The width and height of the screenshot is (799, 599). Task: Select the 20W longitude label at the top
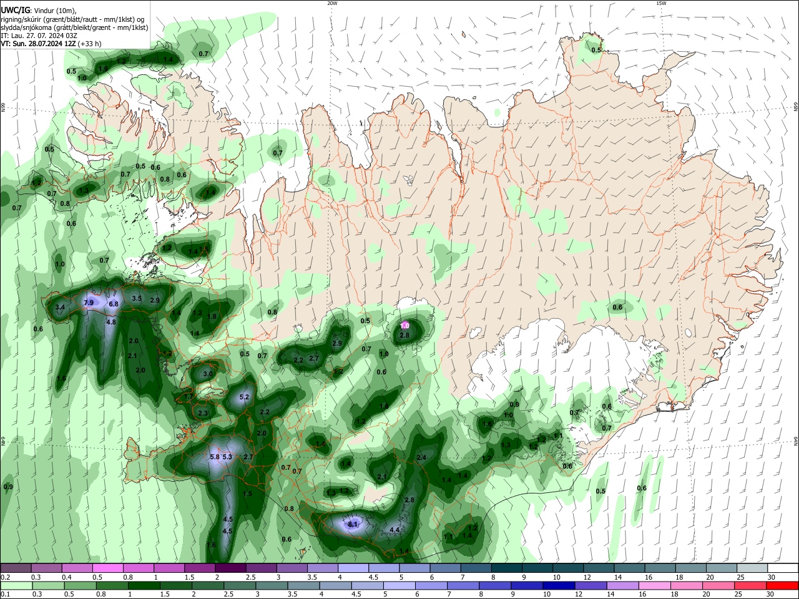(x=332, y=3)
